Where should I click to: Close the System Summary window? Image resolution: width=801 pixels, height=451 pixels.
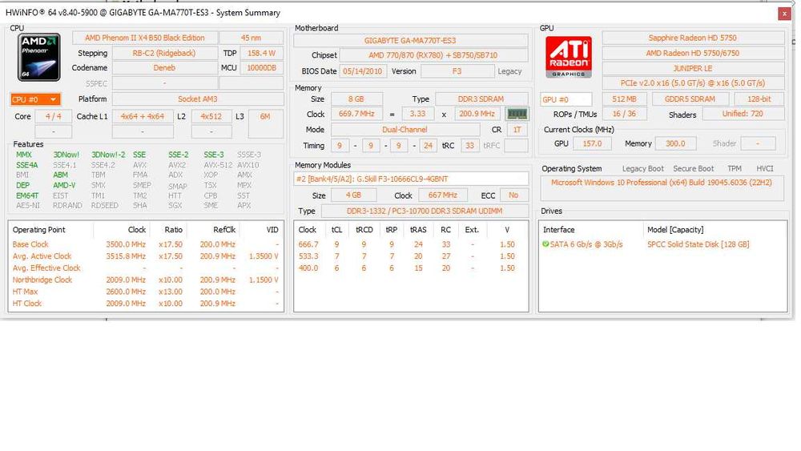[785, 14]
